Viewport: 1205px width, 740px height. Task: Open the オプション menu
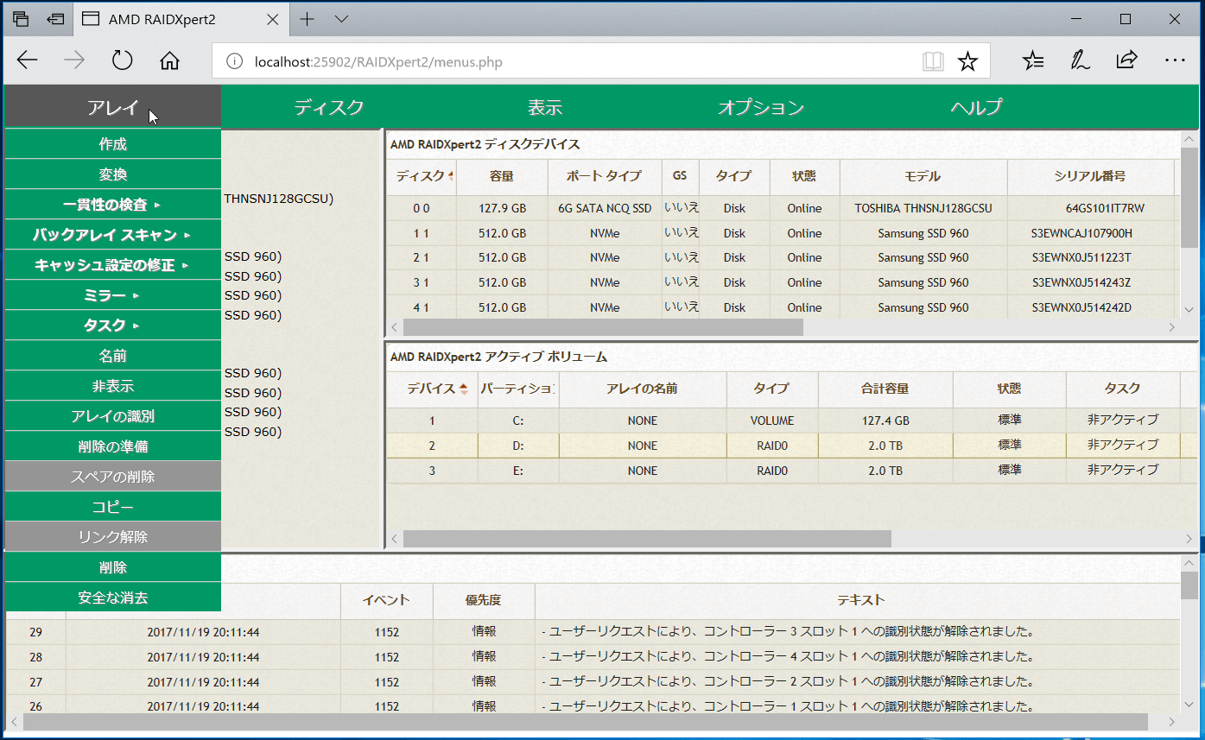tap(761, 108)
